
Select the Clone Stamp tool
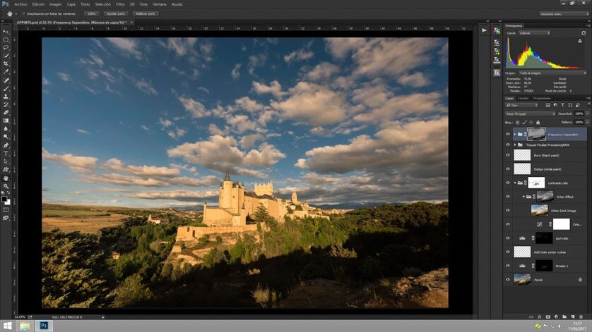6,97
